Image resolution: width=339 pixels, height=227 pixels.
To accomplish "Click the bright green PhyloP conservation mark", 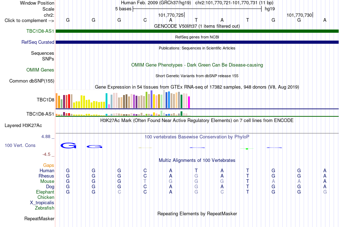I will click(x=247, y=149).
